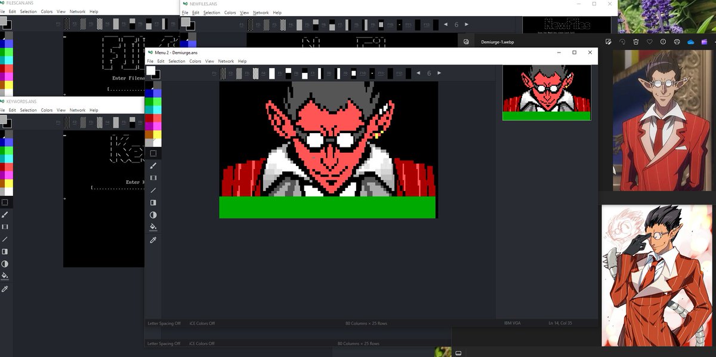Viewport: 716px width, 357px height.
Task: Select the shifter tool below the brush in Demiurge window
Action: (x=153, y=178)
